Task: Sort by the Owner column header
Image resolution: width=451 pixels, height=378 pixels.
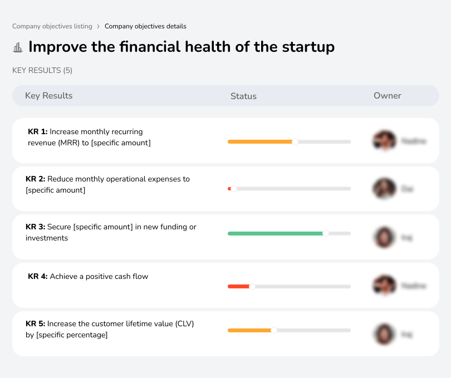Action: point(388,96)
